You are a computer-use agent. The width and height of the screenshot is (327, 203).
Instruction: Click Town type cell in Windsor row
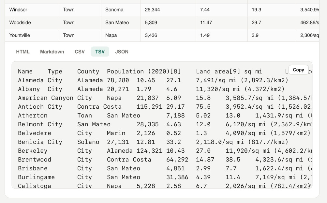pos(80,9)
